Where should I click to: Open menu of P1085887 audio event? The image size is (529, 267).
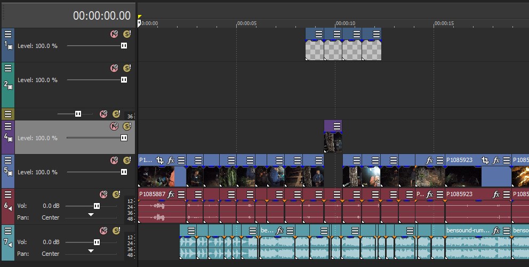pos(181,195)
